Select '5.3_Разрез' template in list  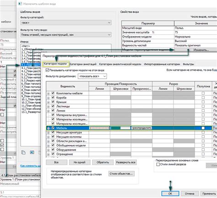pos(31,81)
